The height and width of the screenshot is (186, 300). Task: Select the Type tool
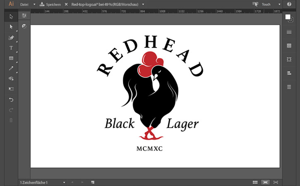[x=11, y=48]
